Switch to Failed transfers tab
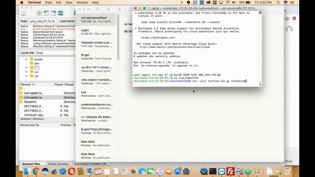The width and height of the screenshot is (315, 177). (59, 164)
